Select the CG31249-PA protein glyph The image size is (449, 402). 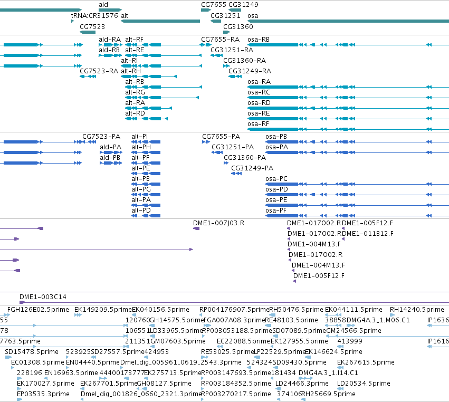coord(236,174)
